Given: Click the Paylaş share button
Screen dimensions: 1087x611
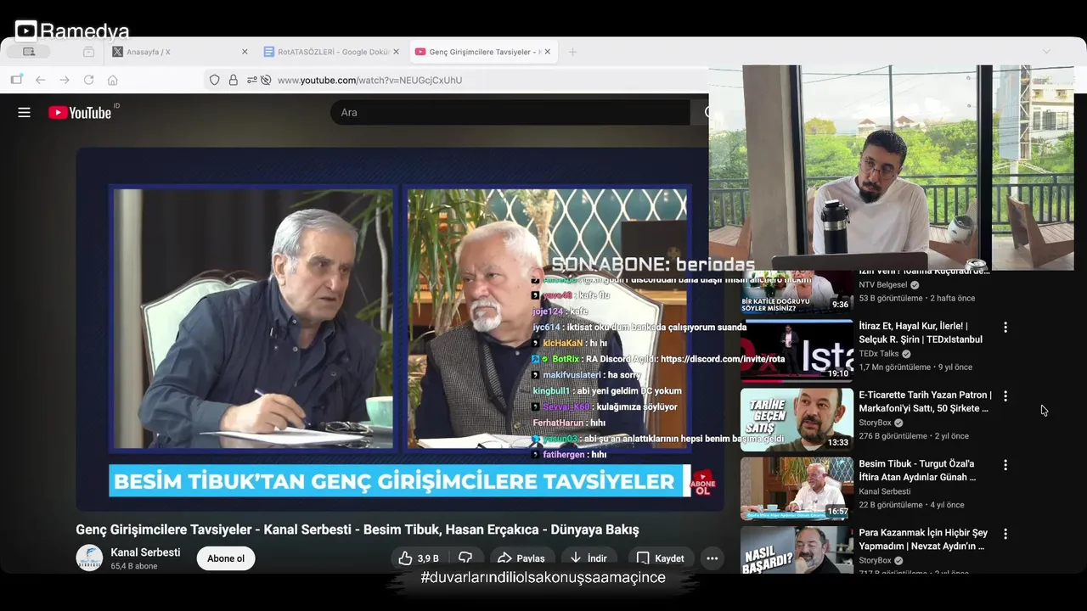Looking at the screenshot, I should [x=521, y=558].
